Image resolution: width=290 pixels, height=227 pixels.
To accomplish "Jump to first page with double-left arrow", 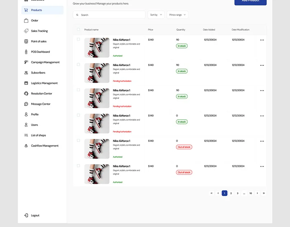I will click(211, 193).
